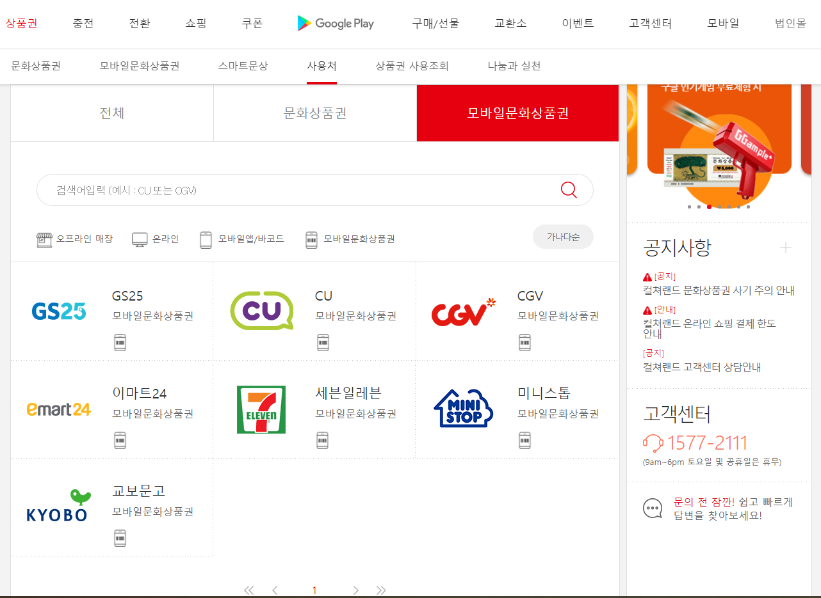Select the 전체 tab
The height and width of the screenshot is (598, 821).
pos(112,113)
